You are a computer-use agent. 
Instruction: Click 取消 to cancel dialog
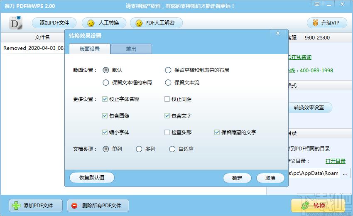270,178
